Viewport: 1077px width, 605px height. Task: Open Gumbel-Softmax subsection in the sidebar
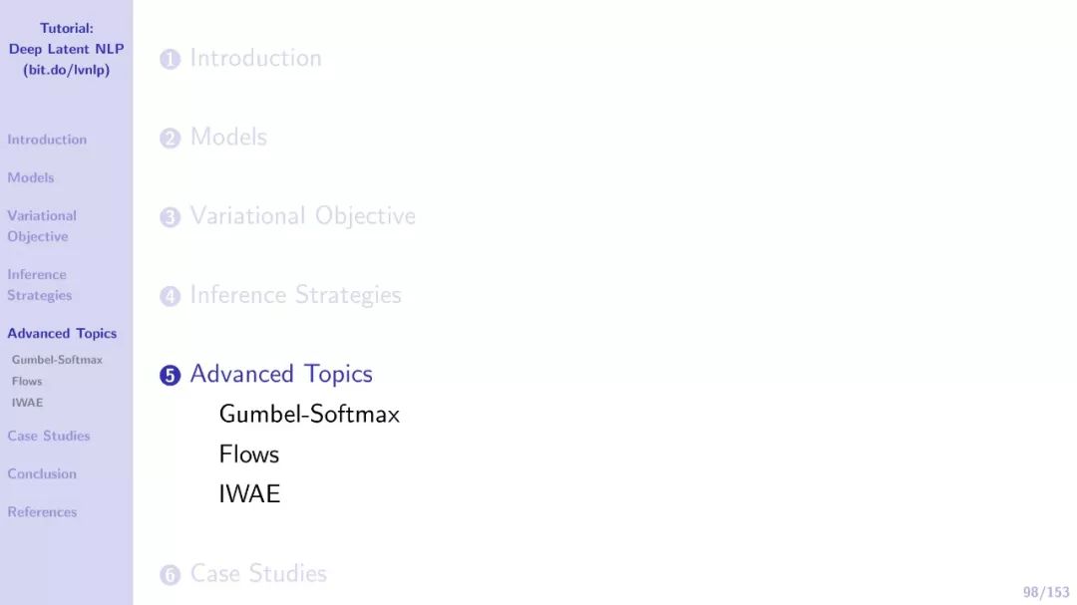coord(57,360)
